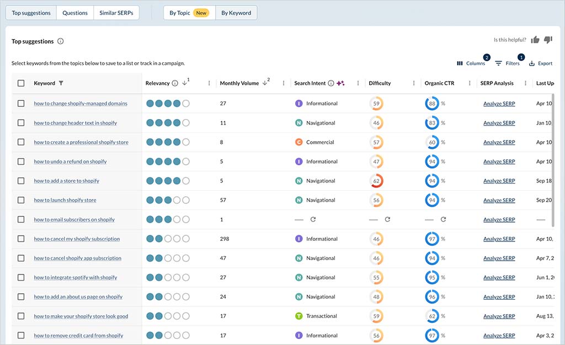Open keyword how to add an about us page

point(78,297)
